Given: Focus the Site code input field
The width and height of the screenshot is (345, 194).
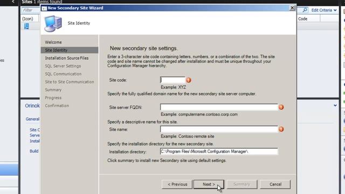Looking at the screenshot, I should (x=172, y=80).
